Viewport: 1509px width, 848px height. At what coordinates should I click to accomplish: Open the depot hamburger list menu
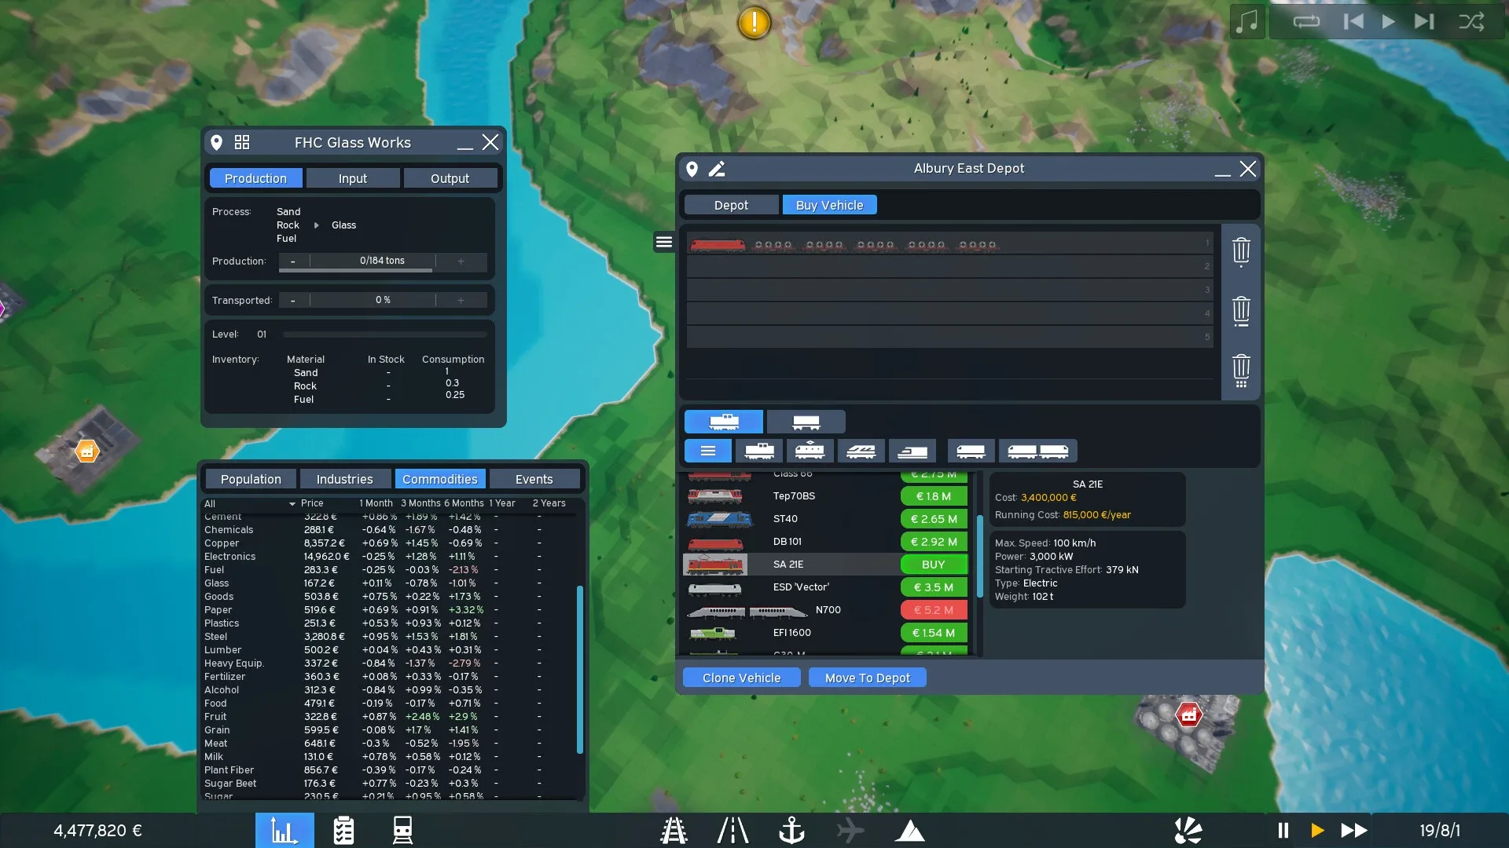tap(664, 242)
